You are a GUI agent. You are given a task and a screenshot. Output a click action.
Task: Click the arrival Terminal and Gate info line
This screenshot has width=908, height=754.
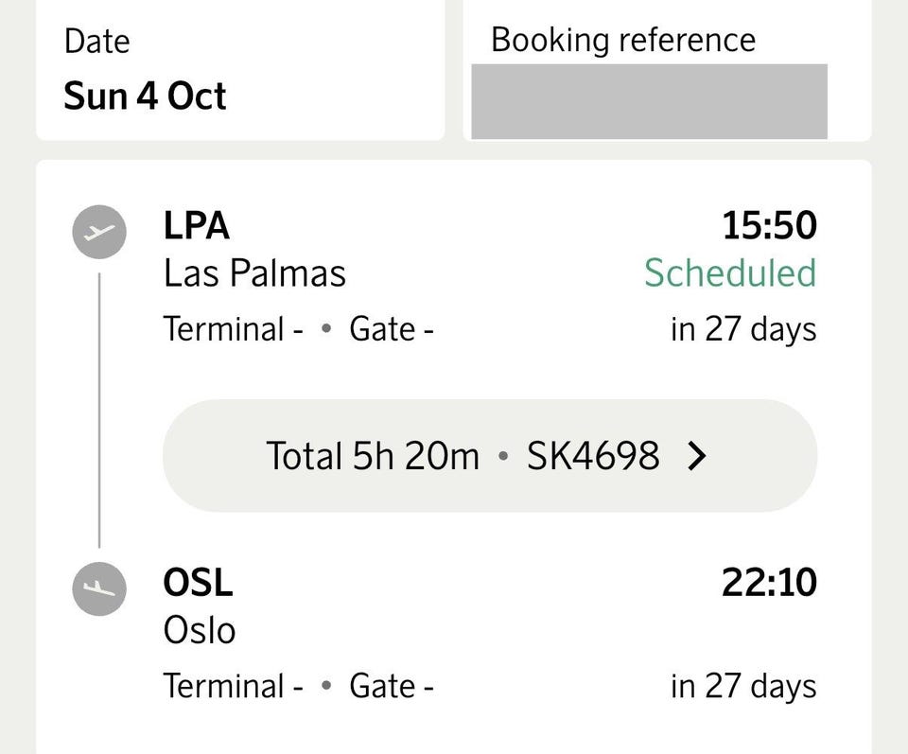(298, 686)
